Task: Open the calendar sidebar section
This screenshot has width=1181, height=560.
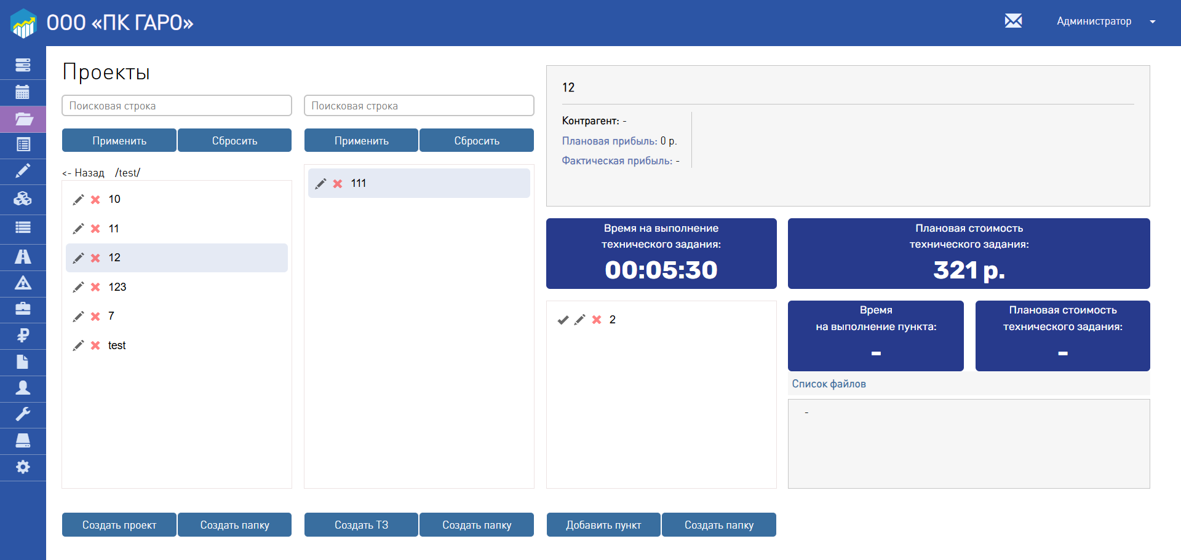Action: point(23,92)
